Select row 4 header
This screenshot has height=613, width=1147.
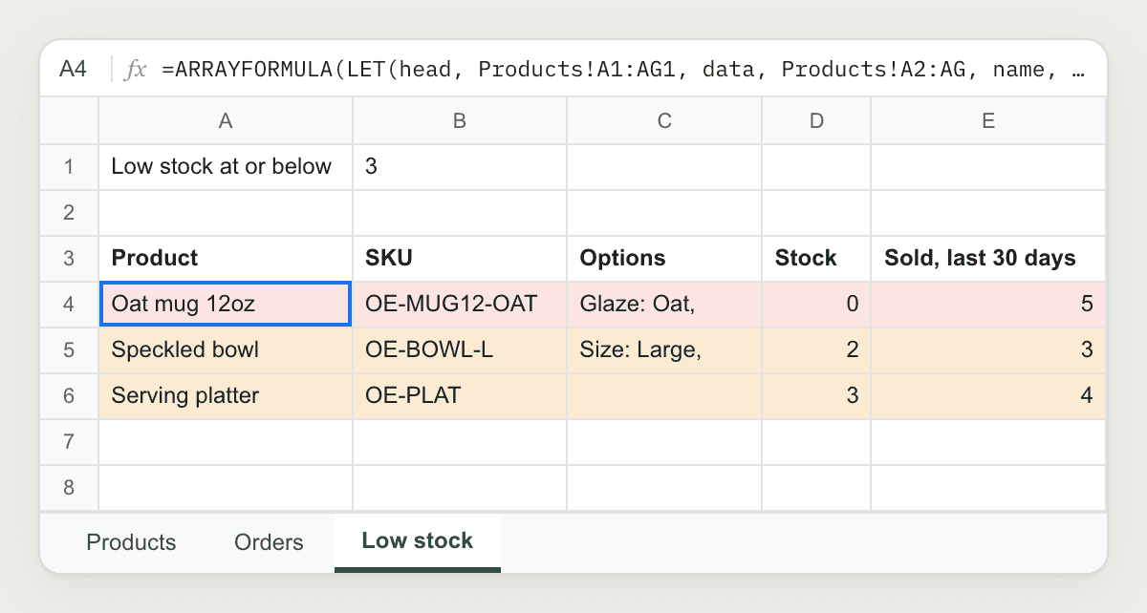click(69, 305)
